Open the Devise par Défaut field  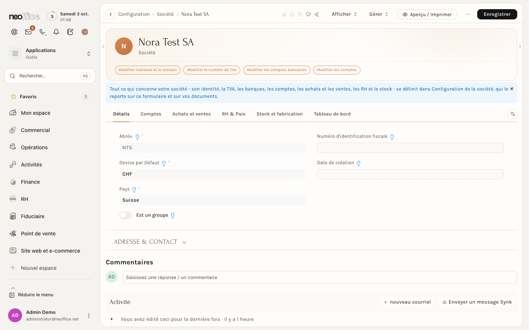[x=212, y=174]
